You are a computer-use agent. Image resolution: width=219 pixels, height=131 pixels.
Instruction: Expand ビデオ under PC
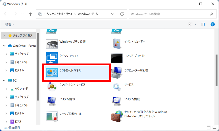pos(6,122)
